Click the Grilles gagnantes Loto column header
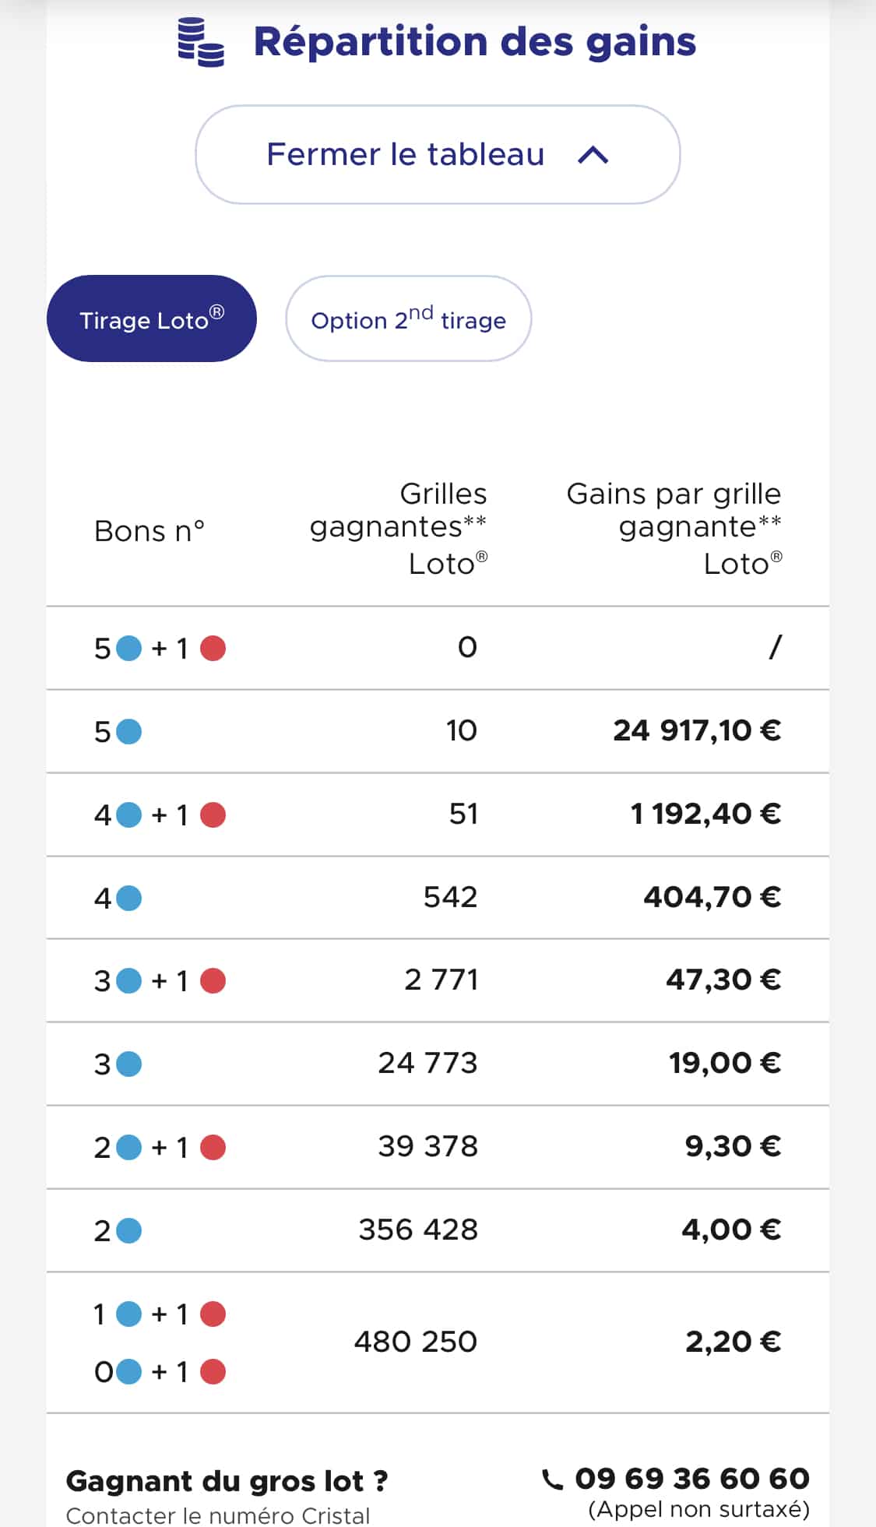876x1527 pixels. pyautogui.click(x=399, y=528)
